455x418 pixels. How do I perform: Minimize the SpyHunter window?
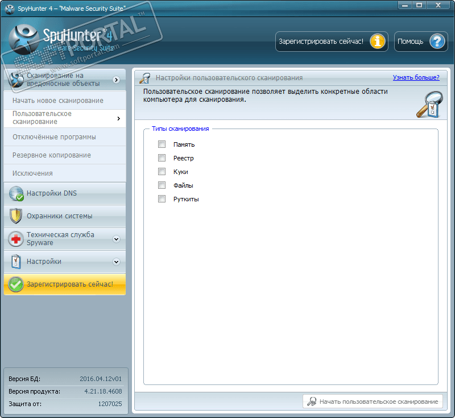[x=405, y=5]
